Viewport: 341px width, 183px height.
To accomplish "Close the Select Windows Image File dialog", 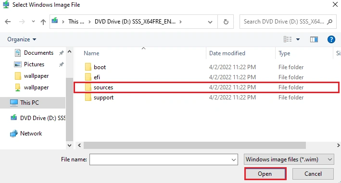I will (x=335, y=4).
